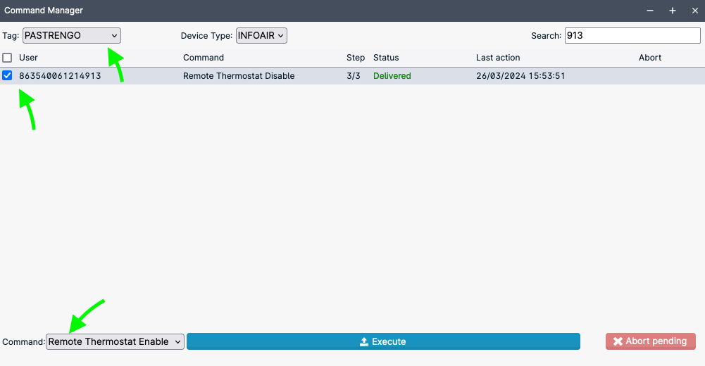Click the Status column header

386,58
